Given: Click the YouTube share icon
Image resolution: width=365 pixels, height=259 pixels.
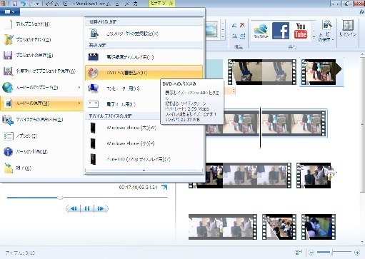Looking at the screenshot, I should tap(301, 31).
